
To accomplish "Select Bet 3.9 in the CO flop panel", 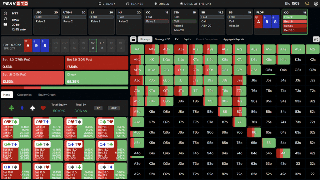I will click(294, 26).
